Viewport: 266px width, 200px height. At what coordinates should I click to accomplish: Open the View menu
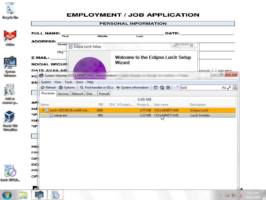58,82
